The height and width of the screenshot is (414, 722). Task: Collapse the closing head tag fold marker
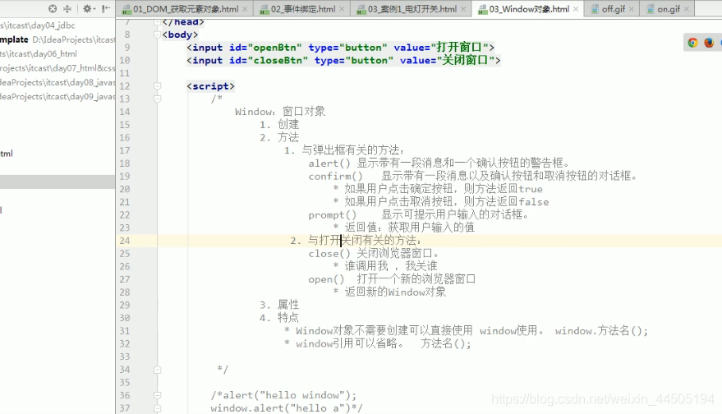(157, 21)
